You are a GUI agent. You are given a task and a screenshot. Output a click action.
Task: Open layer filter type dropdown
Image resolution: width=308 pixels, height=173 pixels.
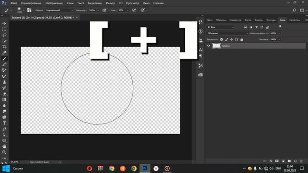[x=220, y=27]
